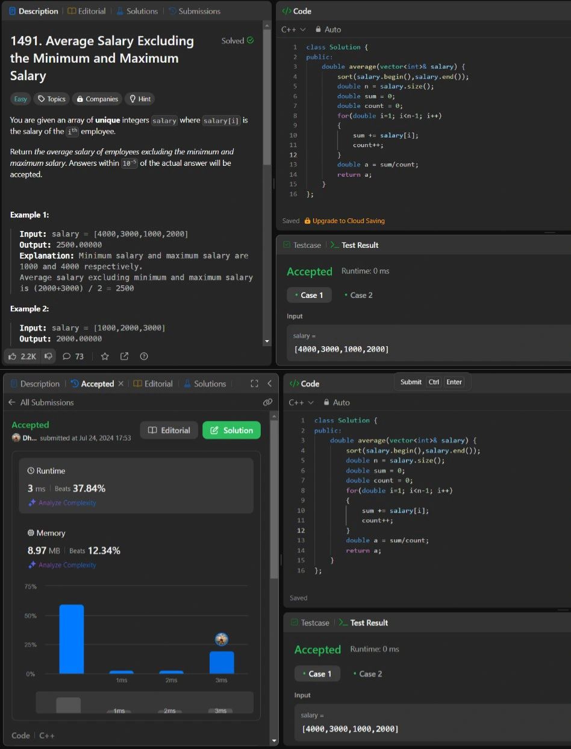The height and width of the screenshot is (749, 571).
Task: Toggle the Auto lock next to C++
Action: coord(328,30)
